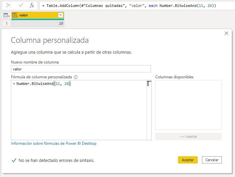This screenshot has height=177, width=235.
Task: Click the Columna personalizada title
Action: tap(50, 40)
